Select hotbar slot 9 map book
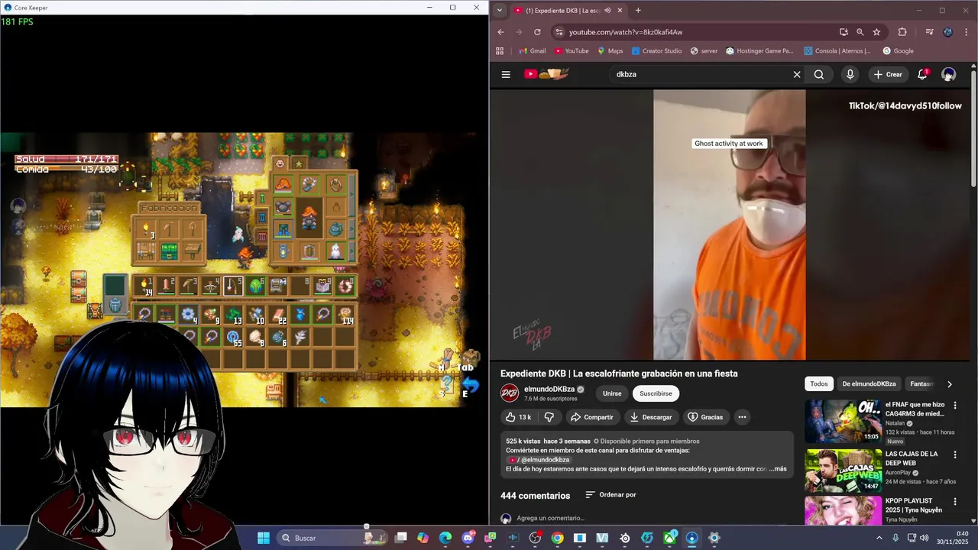The height and width of the screenshot is (550, 978). [x=322, y=286]
